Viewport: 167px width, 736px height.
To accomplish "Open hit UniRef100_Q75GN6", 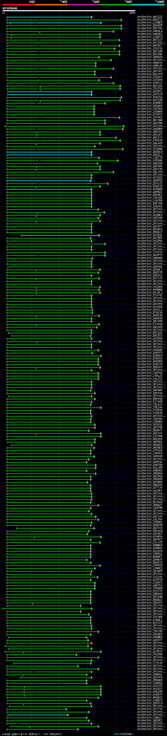I will point(150,149).
